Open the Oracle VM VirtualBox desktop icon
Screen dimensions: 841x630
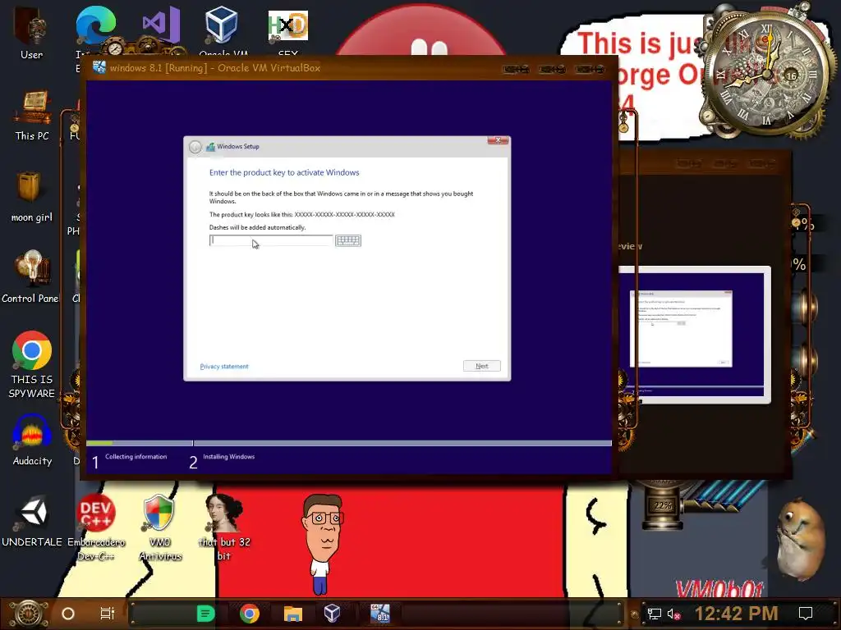tap(223, 27)
